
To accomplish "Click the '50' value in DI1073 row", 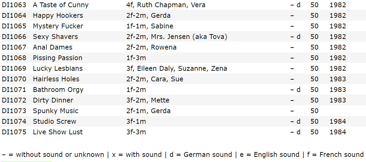I will tap(314, 111).
